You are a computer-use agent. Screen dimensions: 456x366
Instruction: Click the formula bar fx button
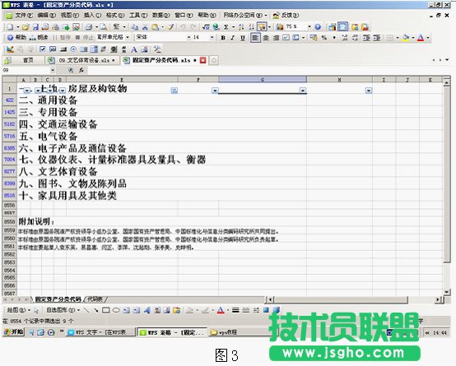click(81, 70)
